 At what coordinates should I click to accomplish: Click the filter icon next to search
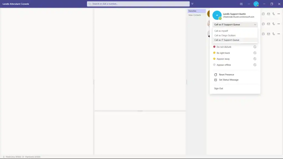pos(192,4)
